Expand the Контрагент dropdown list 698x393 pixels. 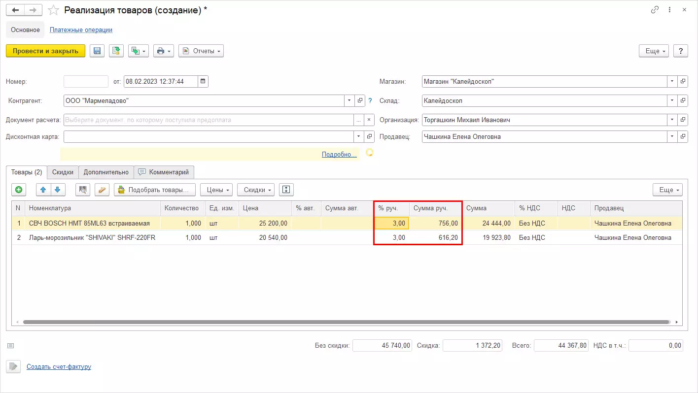pyautogui.click(x=349, y=100)
